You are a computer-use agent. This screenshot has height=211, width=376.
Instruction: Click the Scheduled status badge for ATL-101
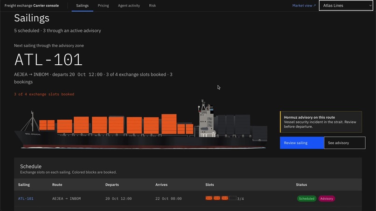pos(306,198)
